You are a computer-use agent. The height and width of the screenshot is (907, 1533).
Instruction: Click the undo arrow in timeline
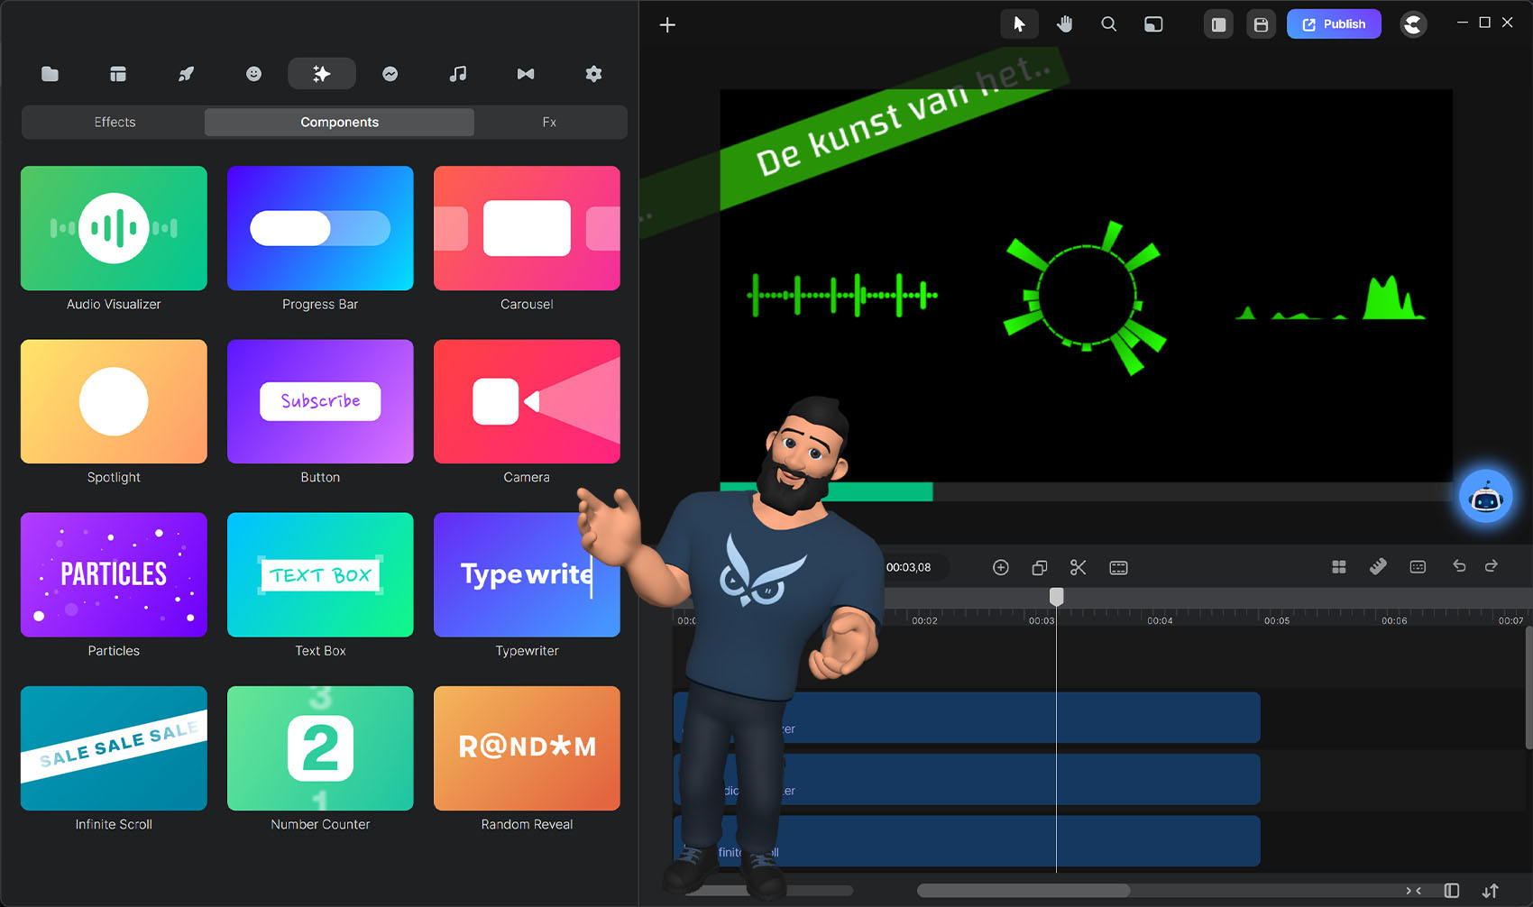pos(1459,566)
